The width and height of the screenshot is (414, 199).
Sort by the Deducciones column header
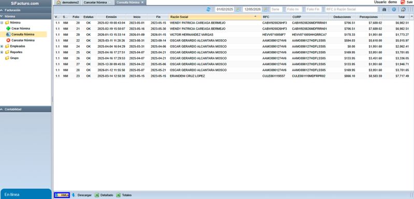(342, 17)
